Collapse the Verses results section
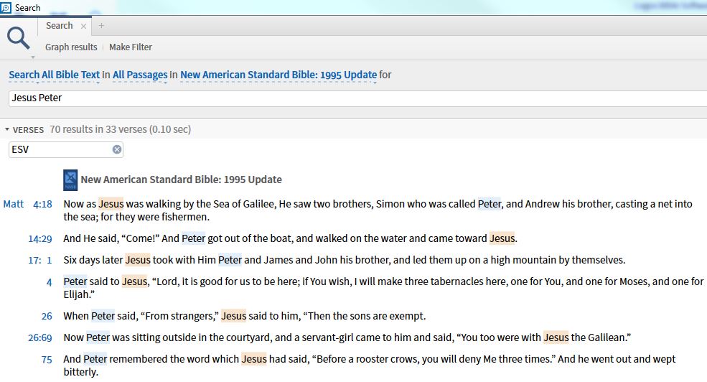This screenshot has height=382, width=707. 7,130
